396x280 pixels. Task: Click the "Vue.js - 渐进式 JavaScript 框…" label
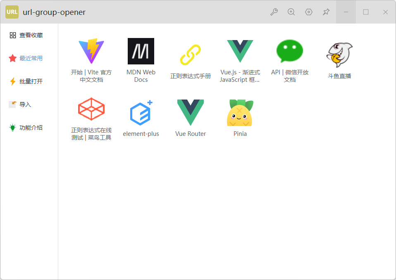point(240,76)
